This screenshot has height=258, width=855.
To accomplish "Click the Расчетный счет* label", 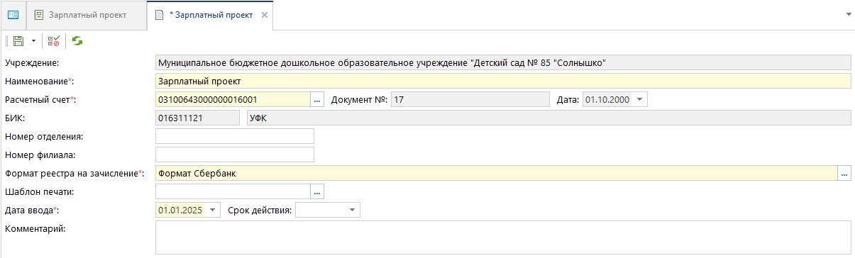I will tap(40, 100).
